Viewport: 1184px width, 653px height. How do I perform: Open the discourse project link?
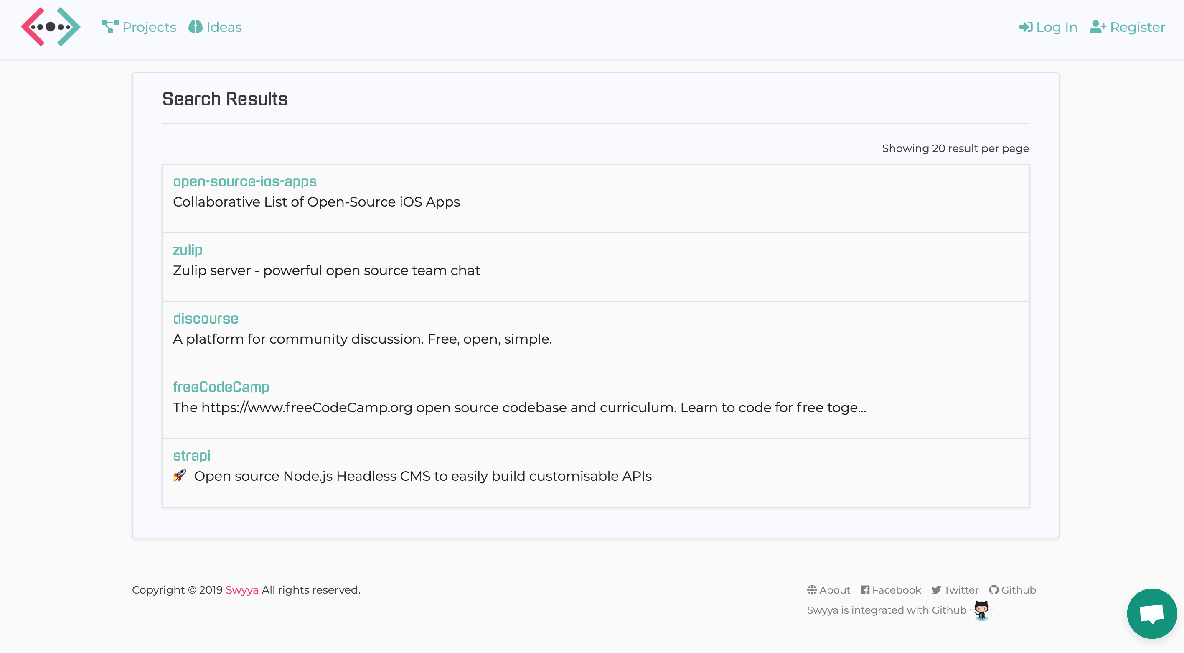pos(206,319)
